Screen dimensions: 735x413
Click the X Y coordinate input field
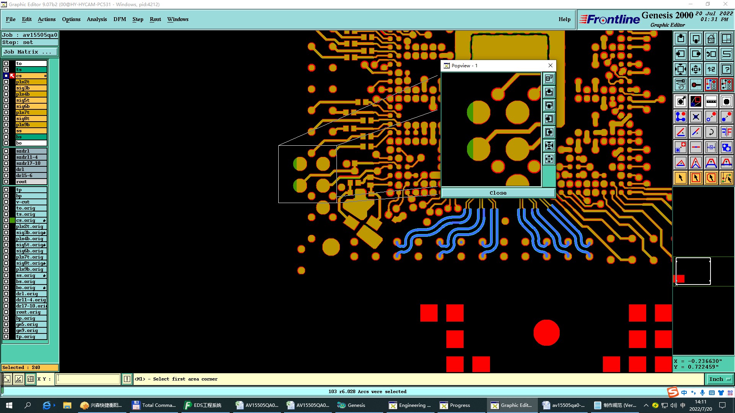pyautogui.click(x=88, y=379)
